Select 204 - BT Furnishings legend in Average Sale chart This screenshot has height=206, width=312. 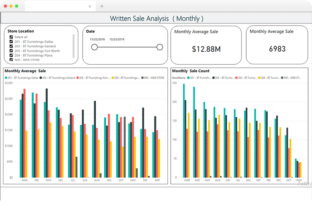pos(126,78)
